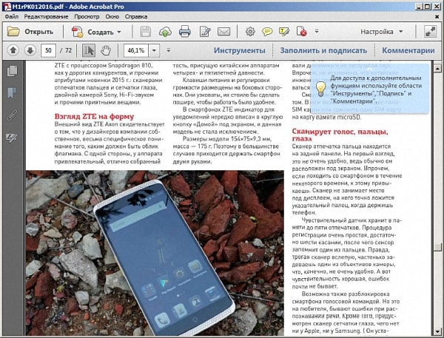
Task: Open the zoom level dropdown arrow
Action: tap(154, 50)
